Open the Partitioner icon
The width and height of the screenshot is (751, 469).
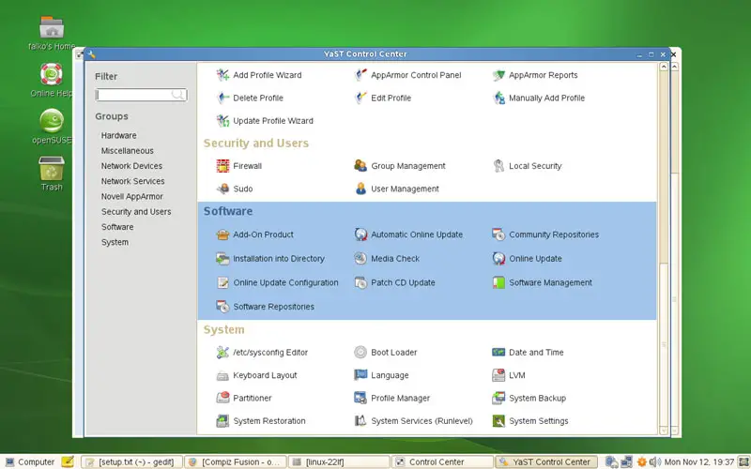(222, 398)
